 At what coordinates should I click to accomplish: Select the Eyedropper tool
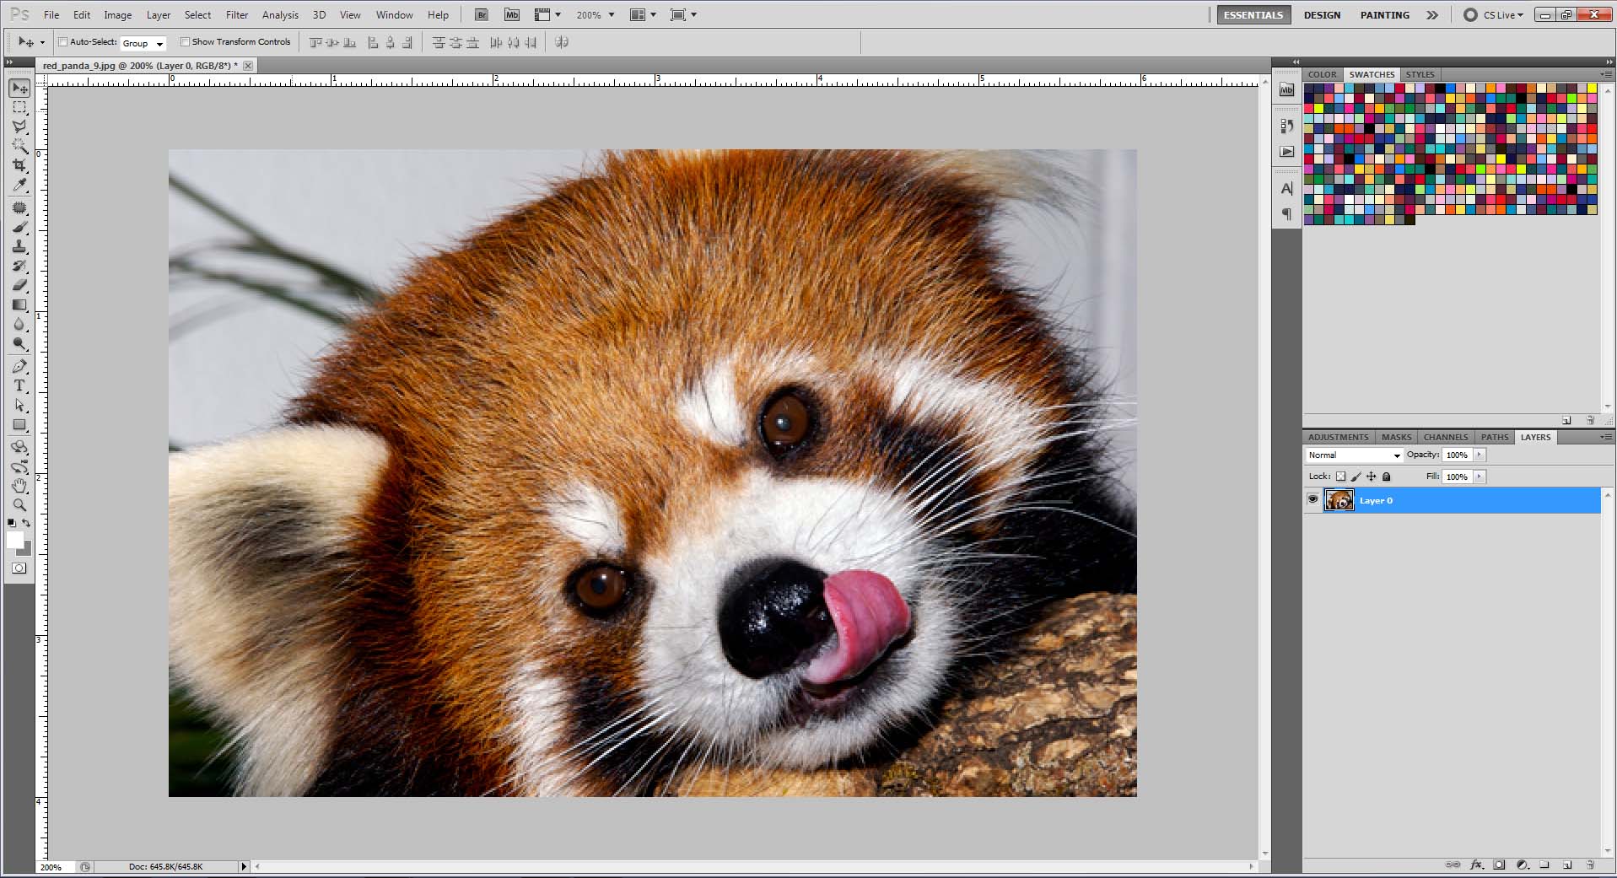click(x=19, y=185)
